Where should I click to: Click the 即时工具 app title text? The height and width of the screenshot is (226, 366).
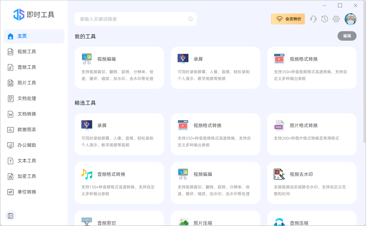coord(41,15)
